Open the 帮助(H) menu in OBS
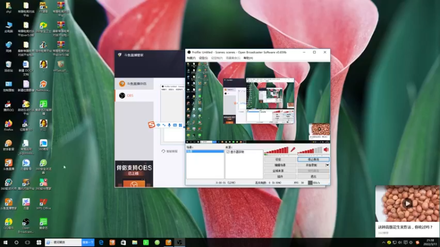 [x=248, y=58]
